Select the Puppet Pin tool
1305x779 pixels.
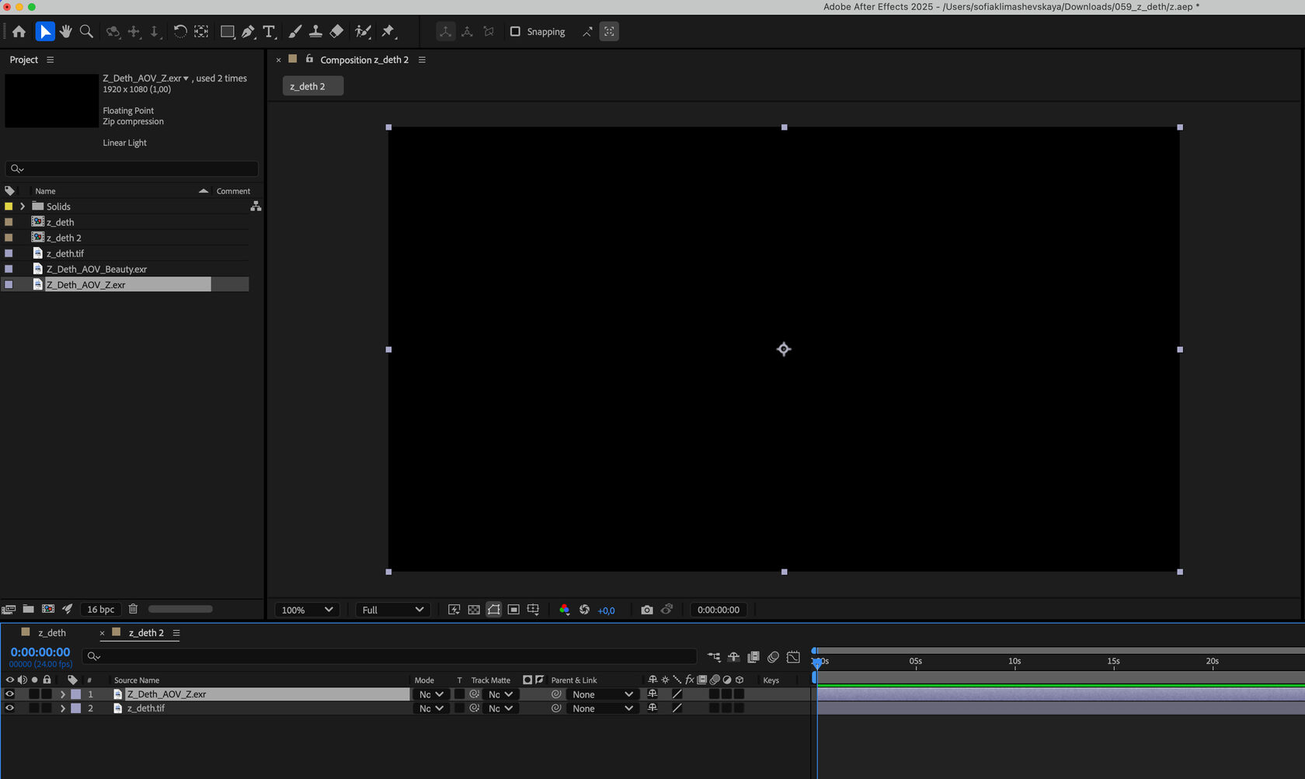(x=388, y=32)
